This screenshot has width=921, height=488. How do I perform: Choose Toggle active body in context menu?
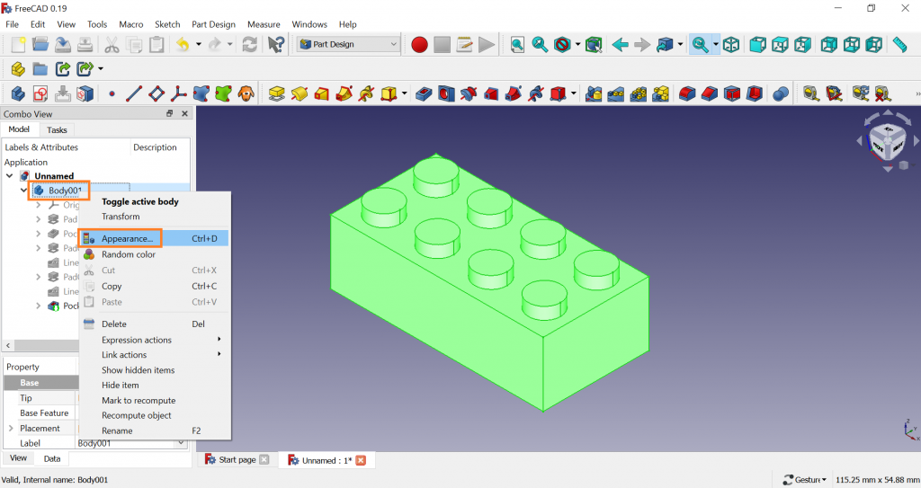coord(139,201)
